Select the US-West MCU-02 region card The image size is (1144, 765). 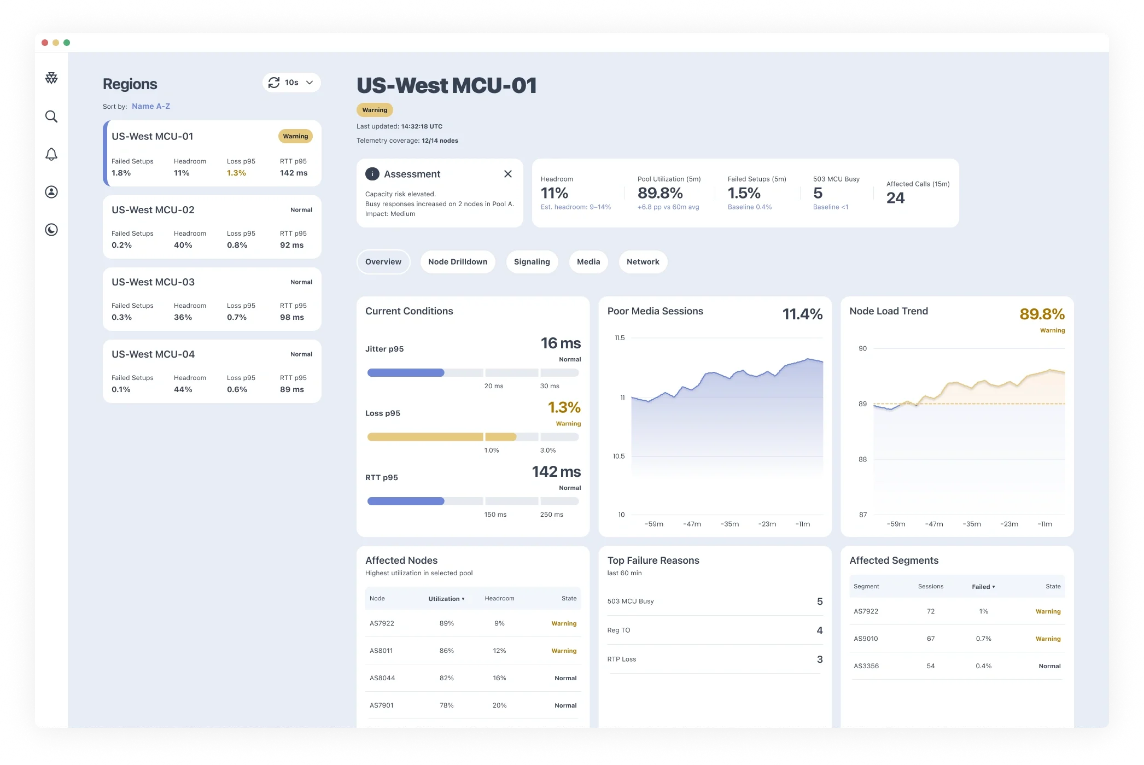212,227
